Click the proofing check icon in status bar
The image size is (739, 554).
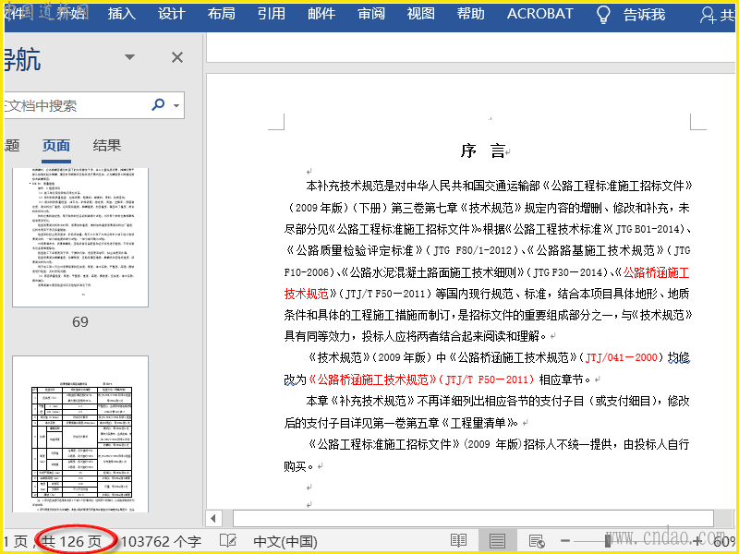tap(227, 541)
